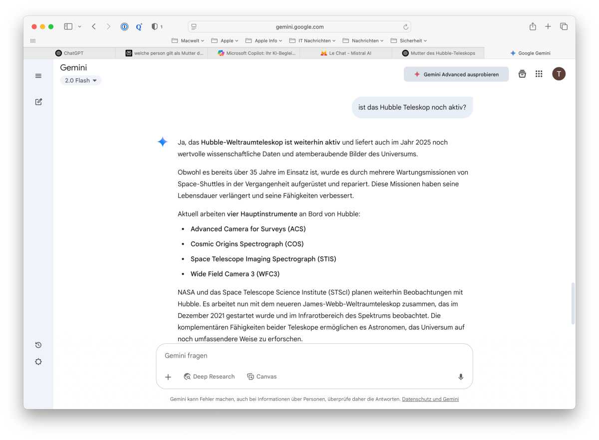The image size is (599, 440).
Task: Toggle the Safari sidebar button
Action: point(68,26)
